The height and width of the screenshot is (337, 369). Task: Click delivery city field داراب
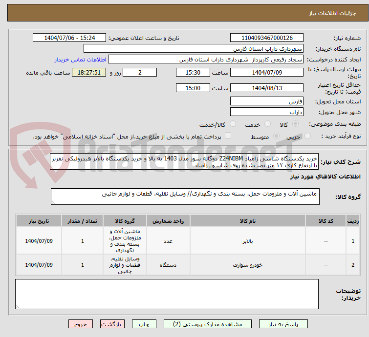coord(267,112)
